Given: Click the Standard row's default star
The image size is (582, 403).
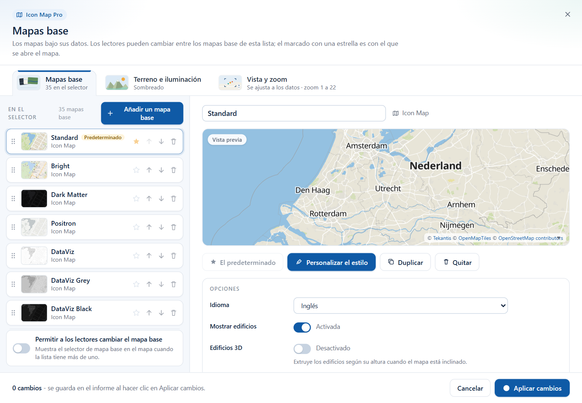Looking at the screenshot, I should (x=136, y=141).
